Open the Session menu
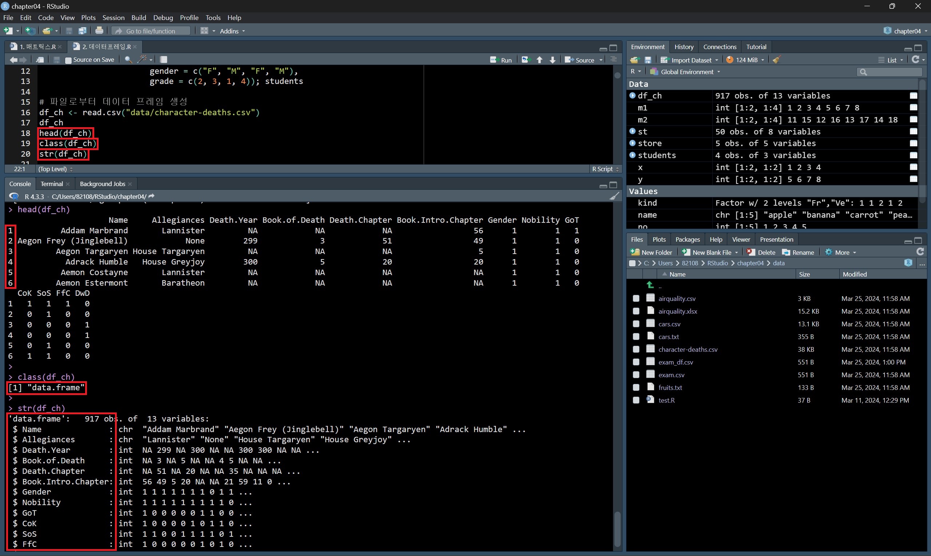The width and height of the screenshot is (931, 556). click(113, 17)
